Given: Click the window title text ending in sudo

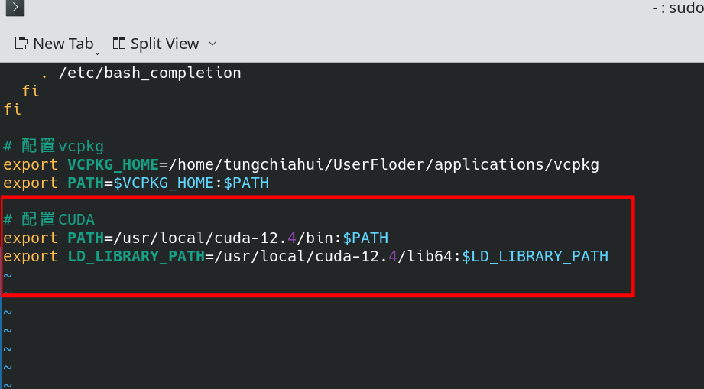Looking at the screenshot, I should pyautogui.click(x=677, y=8).
